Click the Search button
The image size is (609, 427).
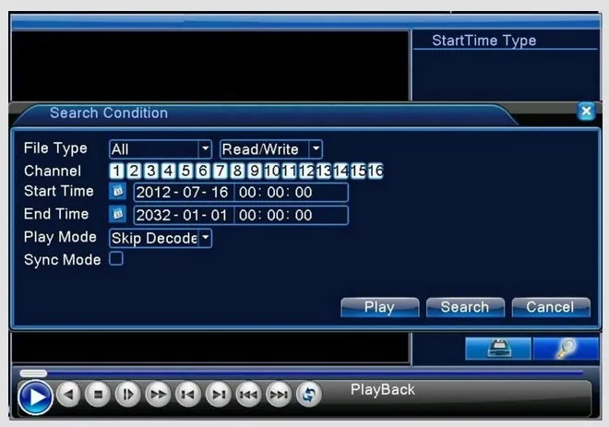pos(465,307)
